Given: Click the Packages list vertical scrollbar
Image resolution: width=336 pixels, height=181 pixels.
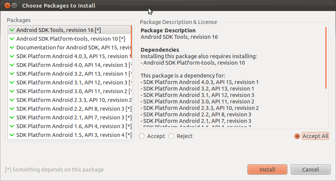Looking at the screenshot, I should click(x=132, y=42).
